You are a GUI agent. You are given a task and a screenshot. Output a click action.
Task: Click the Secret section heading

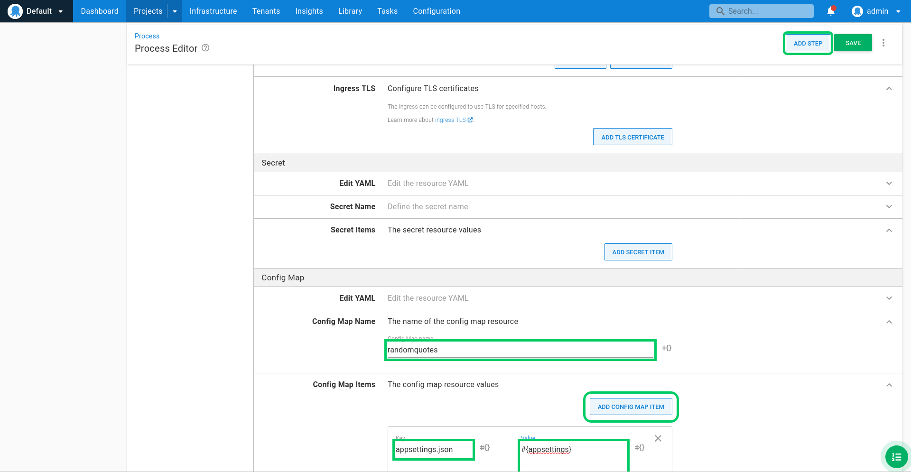tap(273, 163)
